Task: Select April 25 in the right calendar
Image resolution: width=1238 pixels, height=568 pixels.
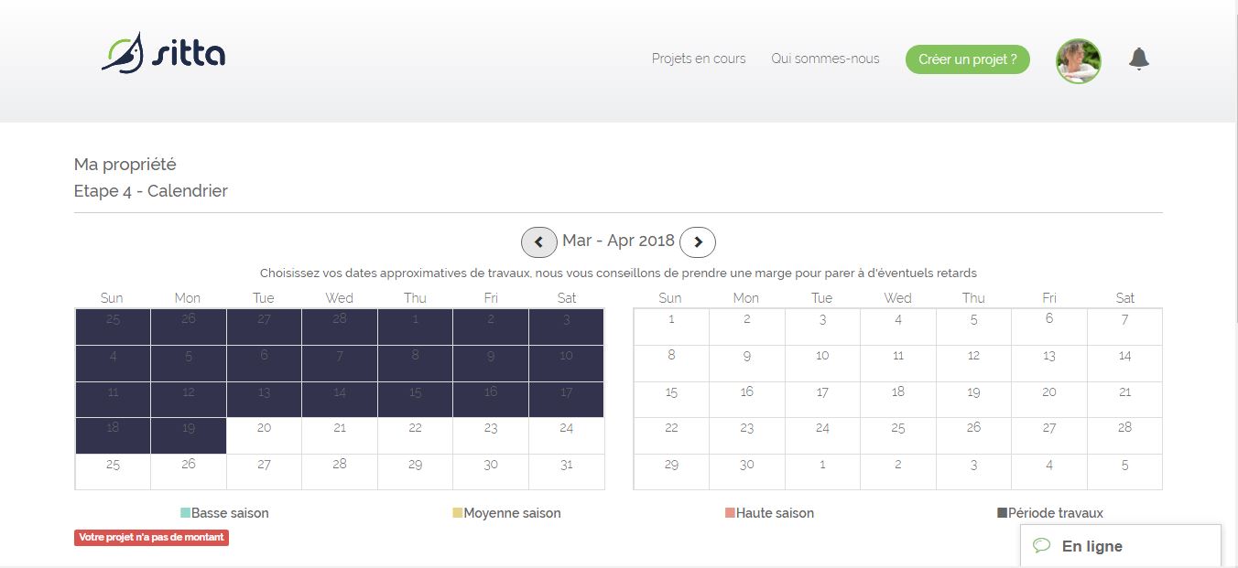Action: pos(898,436)
